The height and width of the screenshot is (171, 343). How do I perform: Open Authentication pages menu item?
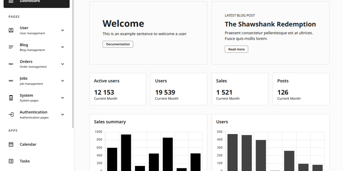click(x=37, y=115)
